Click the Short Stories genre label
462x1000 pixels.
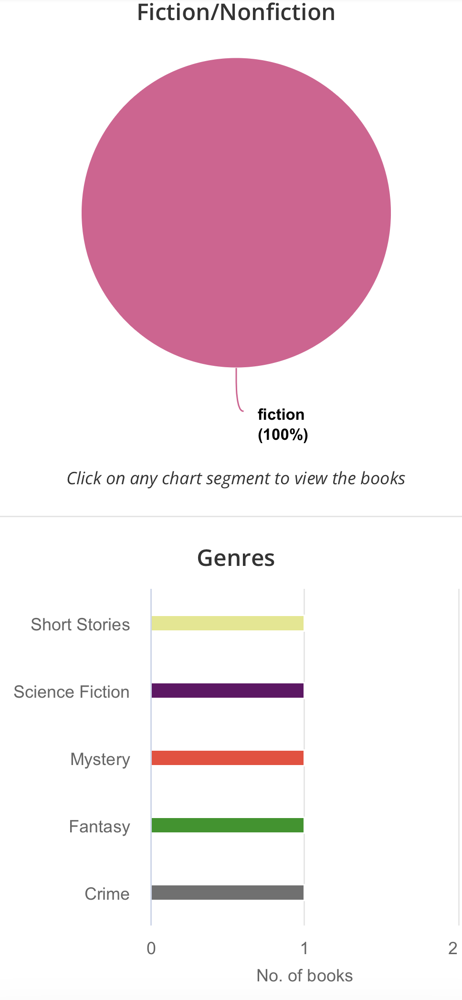80,625
